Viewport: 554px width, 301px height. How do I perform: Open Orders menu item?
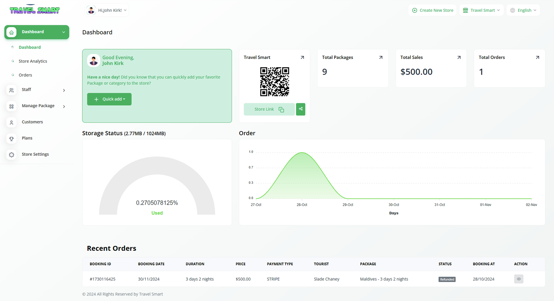click(25, 75)
